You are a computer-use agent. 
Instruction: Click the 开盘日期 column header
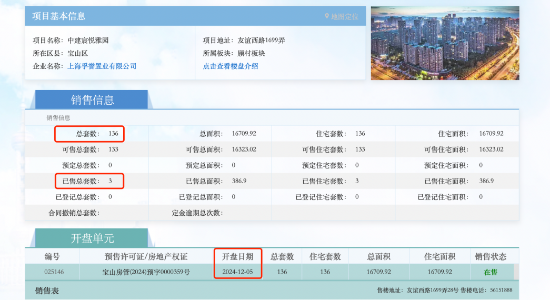tap(237, 256)
